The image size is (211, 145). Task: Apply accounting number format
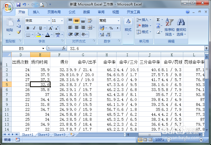(x=102, y=28)
